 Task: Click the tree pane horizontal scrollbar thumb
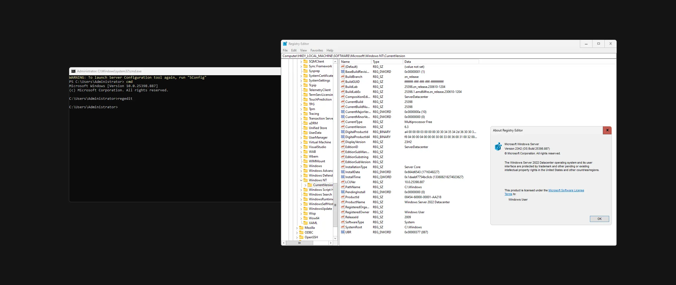point(299,243)
